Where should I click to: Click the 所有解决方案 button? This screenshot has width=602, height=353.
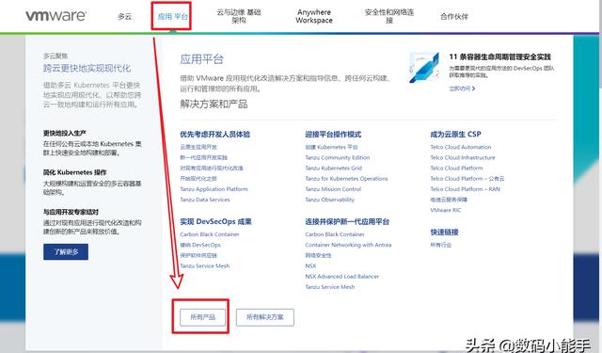(265, 317)
